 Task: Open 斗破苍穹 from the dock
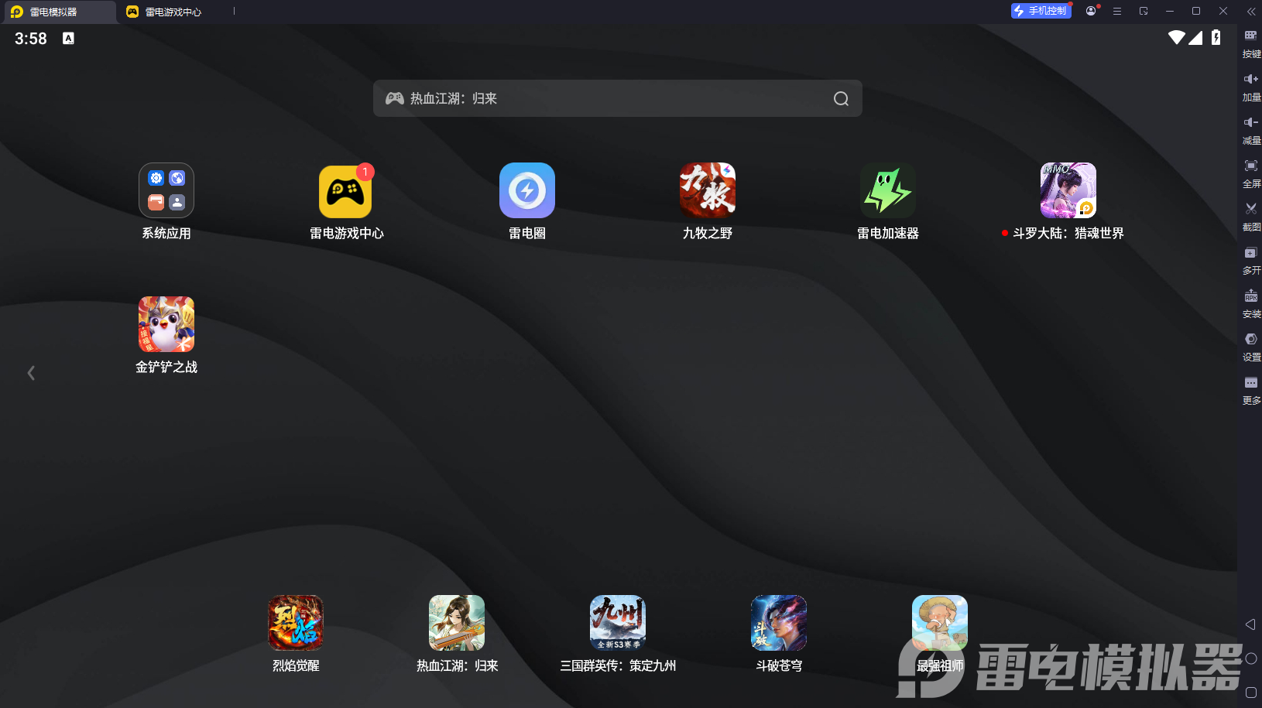pyautogui.click(x=779, y=623)
